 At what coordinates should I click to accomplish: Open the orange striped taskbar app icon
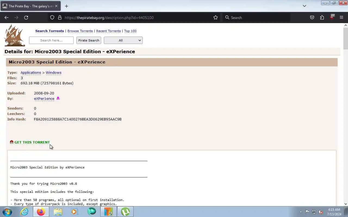coord(108,212)
